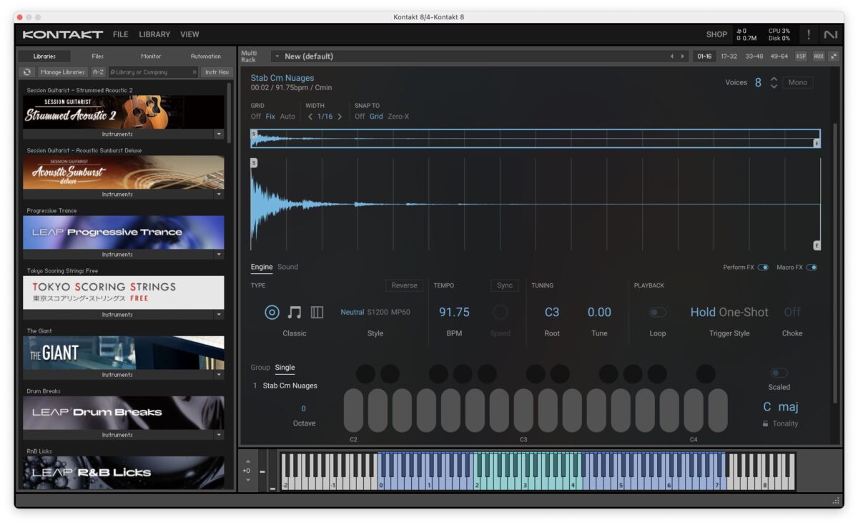Switch to the Monitor browser tab
858x525 pixels.
151,56
